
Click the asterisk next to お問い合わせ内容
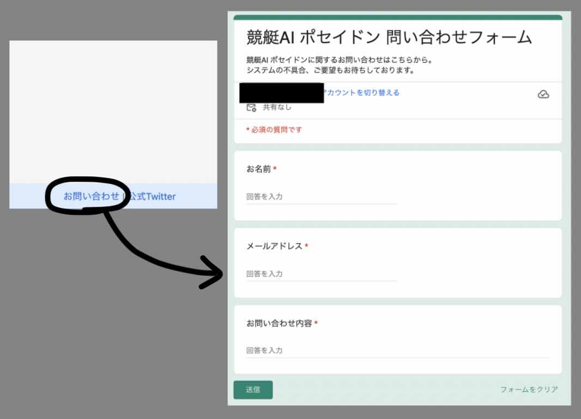[x=316, y=322]
